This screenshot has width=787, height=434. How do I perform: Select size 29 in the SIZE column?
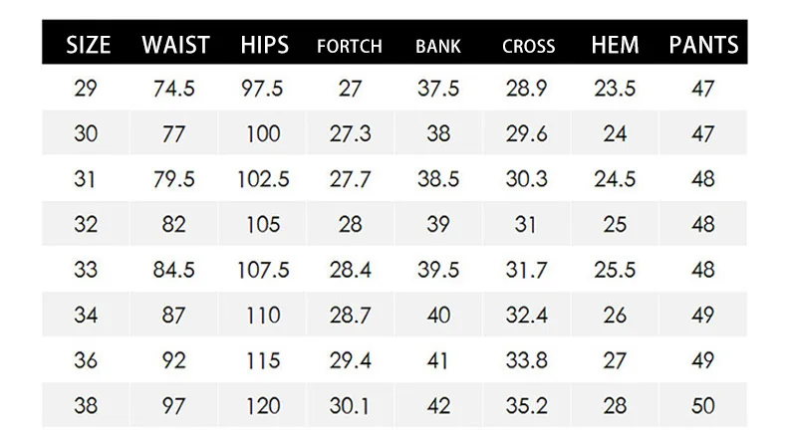click(x=86, y=89)
